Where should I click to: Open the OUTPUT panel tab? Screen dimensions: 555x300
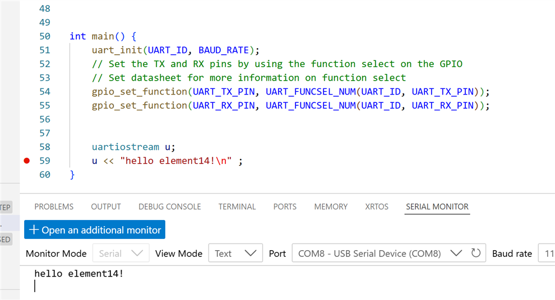click(x=106, y=207)
